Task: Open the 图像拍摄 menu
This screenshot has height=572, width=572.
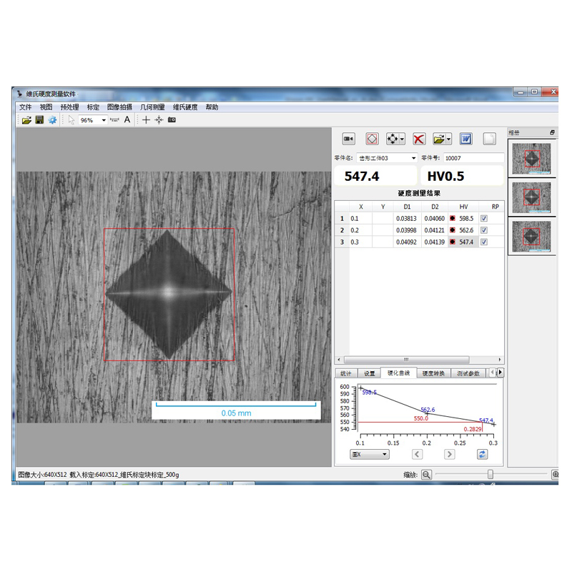Action: click(119, 107)
